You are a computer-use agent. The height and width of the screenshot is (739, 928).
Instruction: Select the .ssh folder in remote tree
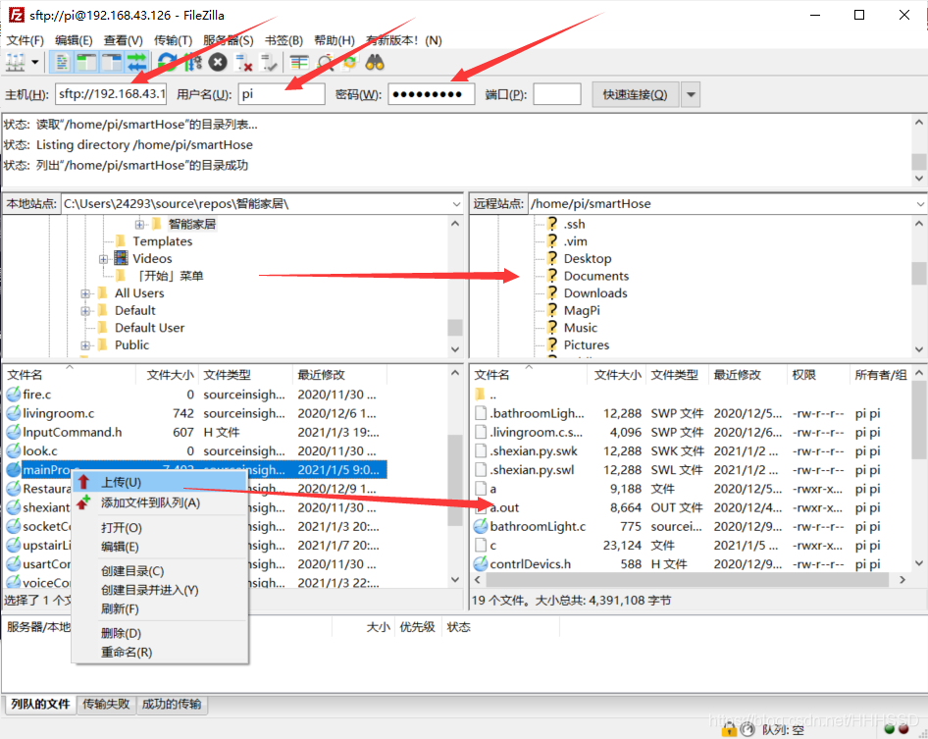tap(574, 224)
